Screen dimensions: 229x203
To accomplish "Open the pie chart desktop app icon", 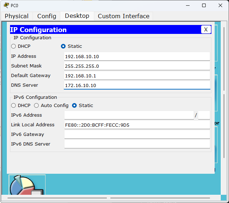I will 27,185.
